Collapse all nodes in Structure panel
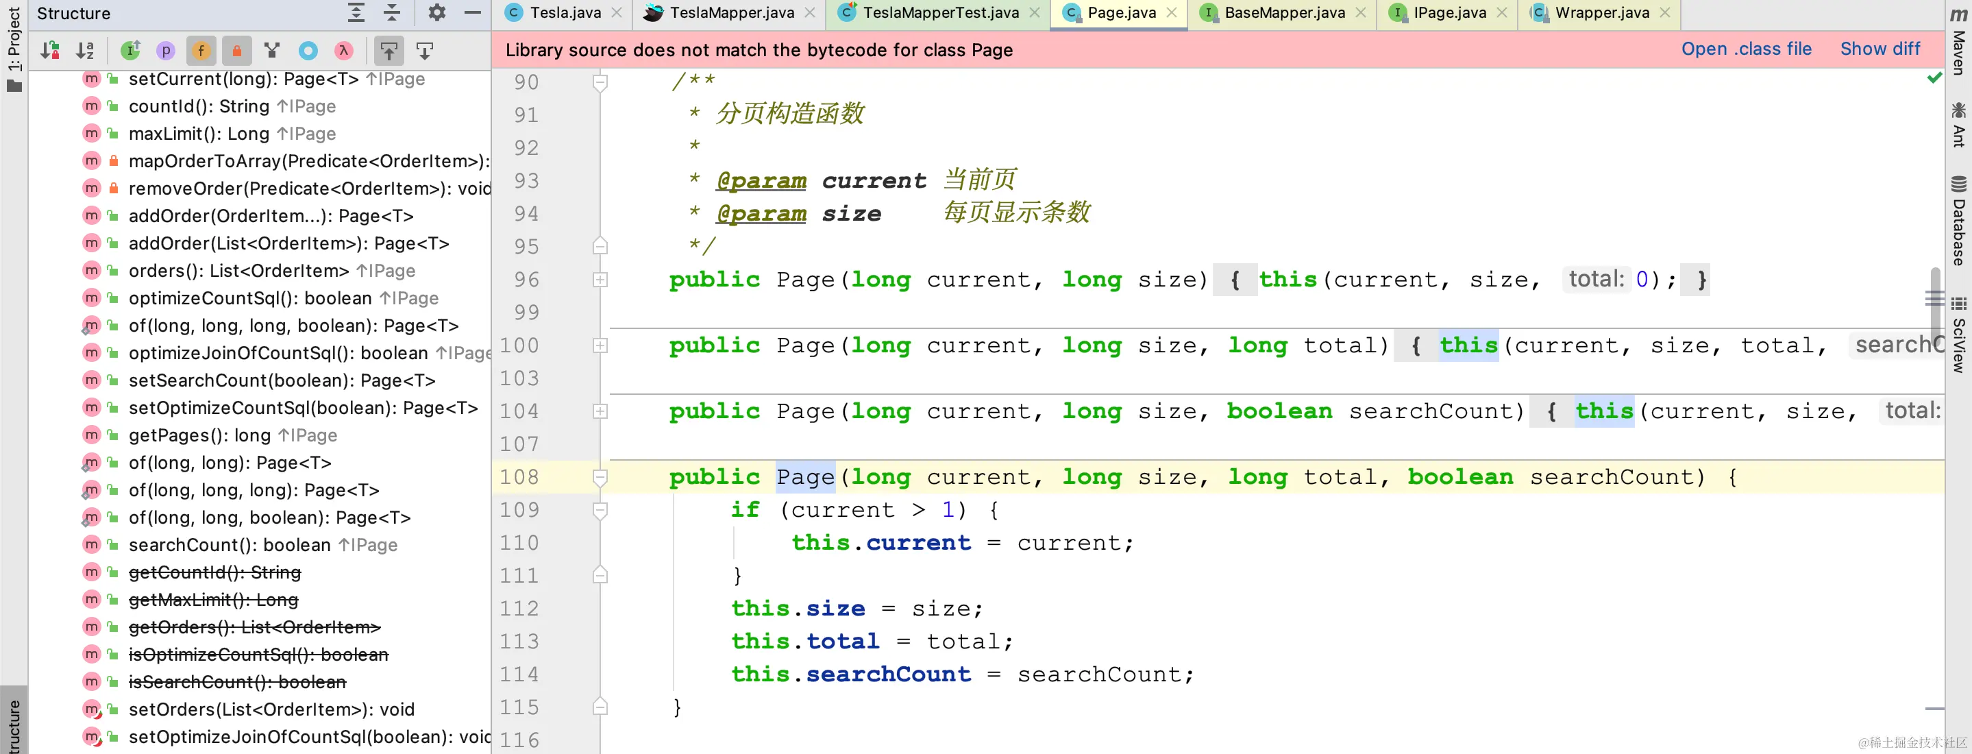The image size is (1972, 754). point(392,12)
